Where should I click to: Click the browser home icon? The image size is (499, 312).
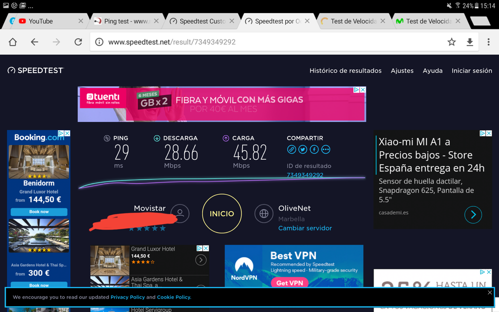(13, 42)
